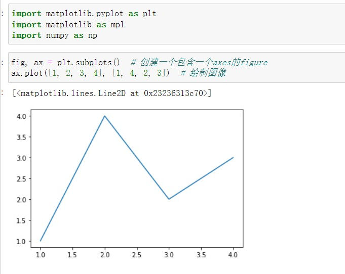
Task: Click the 创建一个包含一个axes的figure comment
Action: 199,62
